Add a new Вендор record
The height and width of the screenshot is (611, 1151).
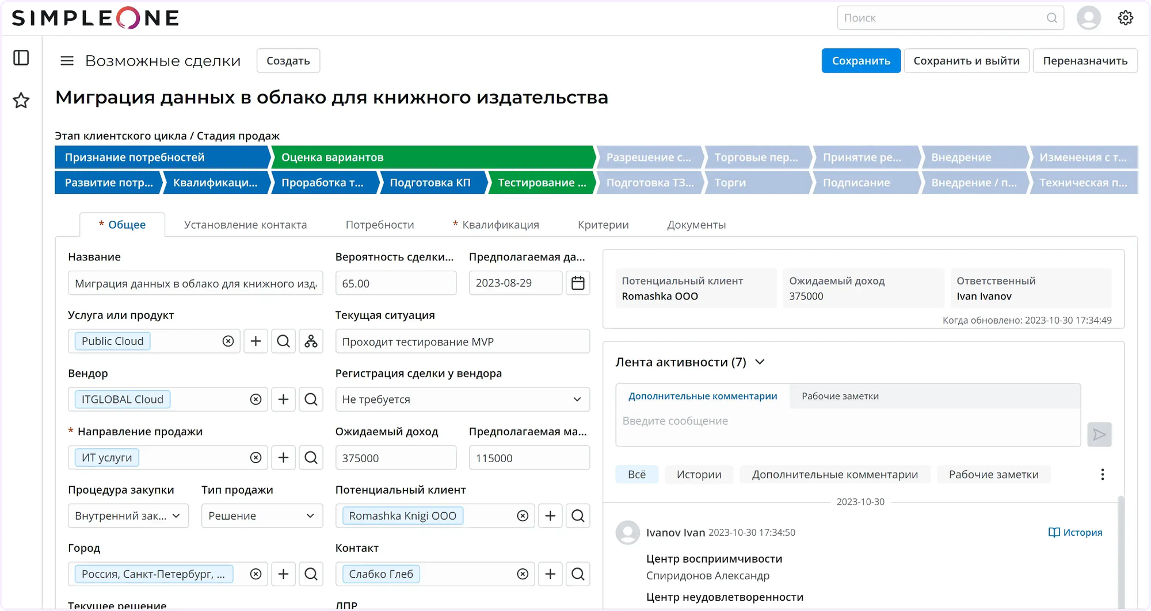point(283,399)
